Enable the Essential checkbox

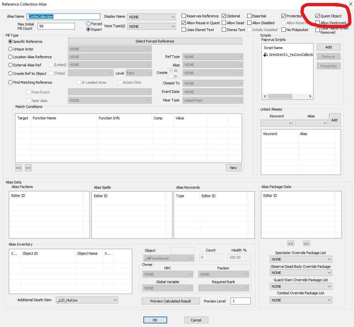point(249,16)
